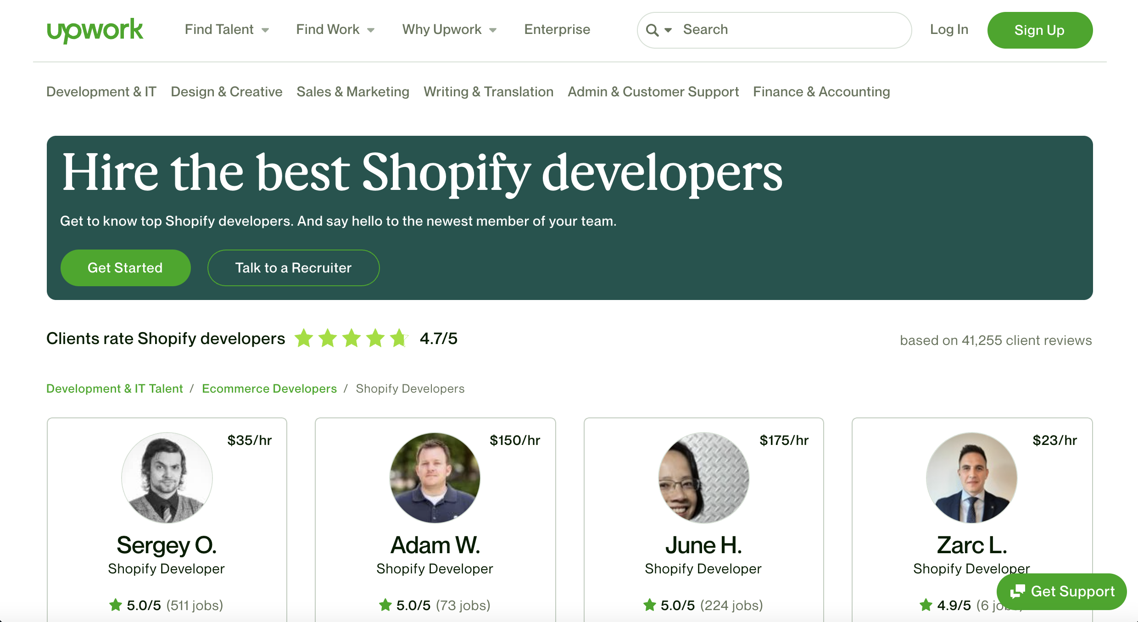
Task: Click the $23/hr rate
Action: (1054, 440)
